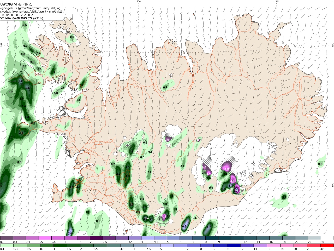Click the '2.3' precipitation value on the map
This screenshot has height=251, width=334.
(128, 167)
